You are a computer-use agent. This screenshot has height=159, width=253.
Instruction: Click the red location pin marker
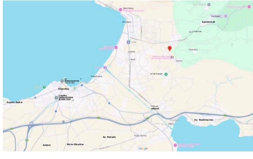[170, 48]
